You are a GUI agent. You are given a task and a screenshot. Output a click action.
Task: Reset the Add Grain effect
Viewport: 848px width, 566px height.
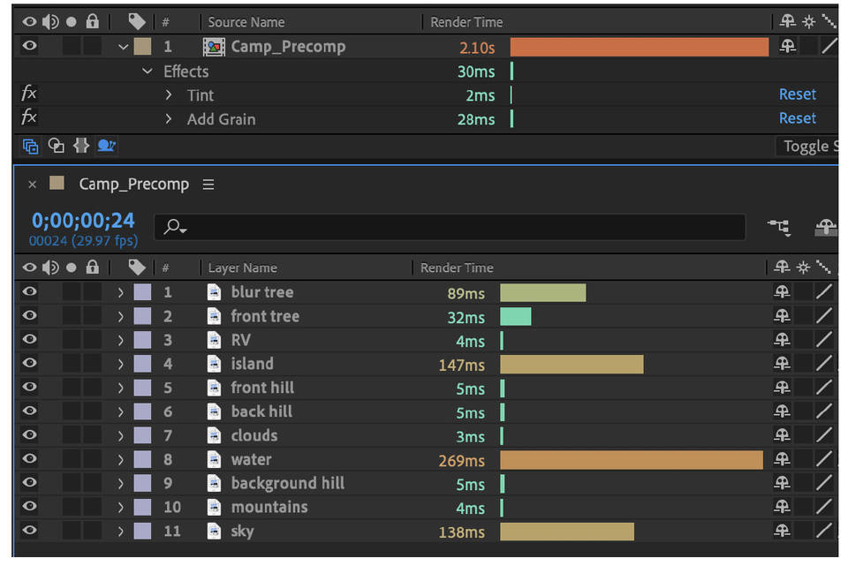click(797, 117)
